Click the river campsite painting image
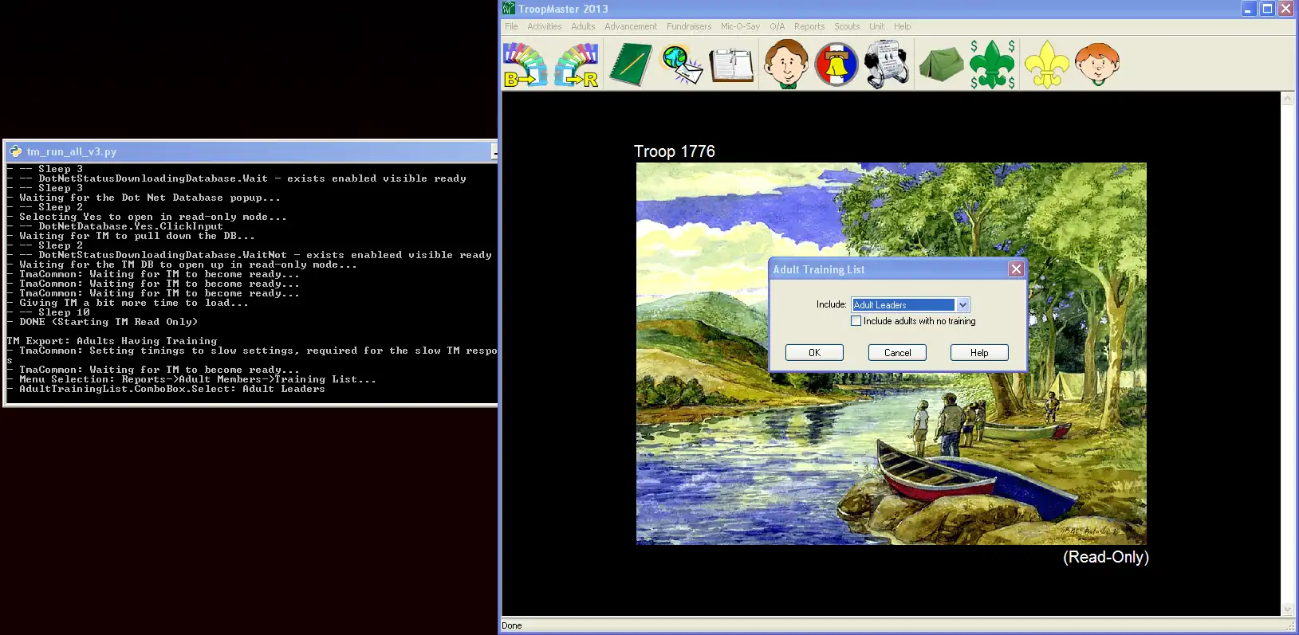This screenshot has width=1299, height=635. (891, 354)
